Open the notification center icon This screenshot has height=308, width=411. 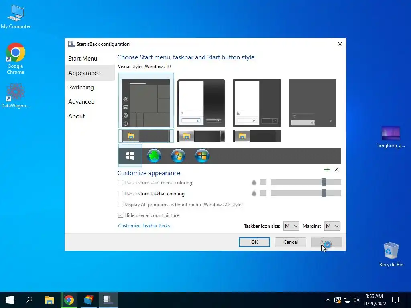(x=395, y=300)
